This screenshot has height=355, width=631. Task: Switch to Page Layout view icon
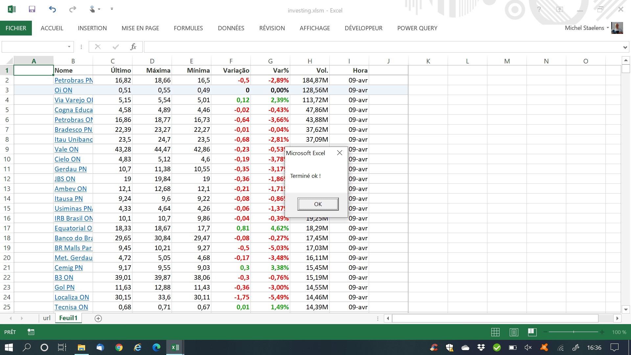[x=514, y=332]
